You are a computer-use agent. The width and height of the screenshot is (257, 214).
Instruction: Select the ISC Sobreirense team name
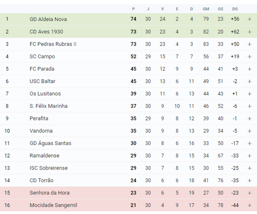[49, 168]
